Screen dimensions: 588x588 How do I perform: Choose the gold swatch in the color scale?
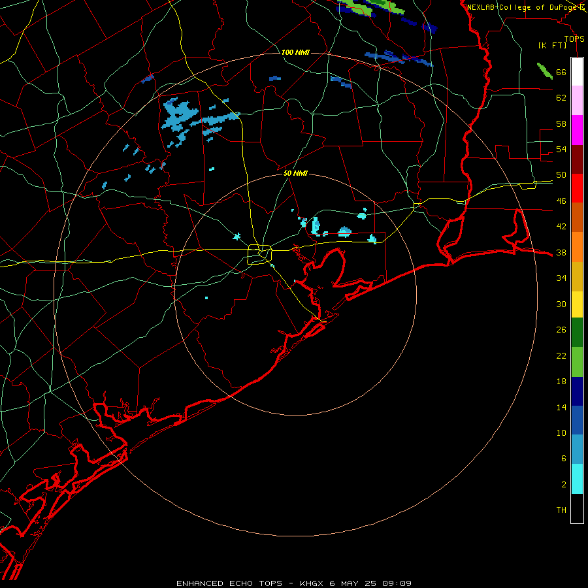point(577,276)
